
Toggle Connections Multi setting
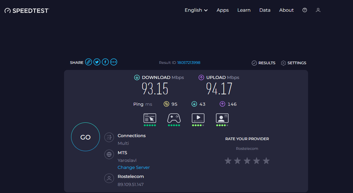(123, 143)
